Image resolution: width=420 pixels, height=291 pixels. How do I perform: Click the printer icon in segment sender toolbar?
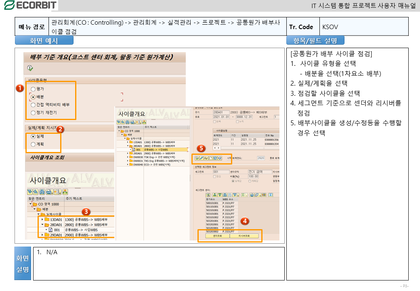(x=252, y=195)
